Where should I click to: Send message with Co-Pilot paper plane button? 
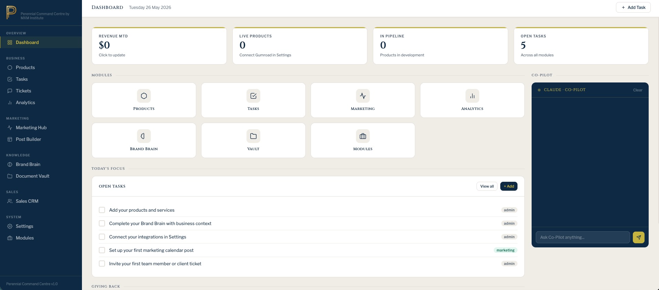click(x=639, y=237)
